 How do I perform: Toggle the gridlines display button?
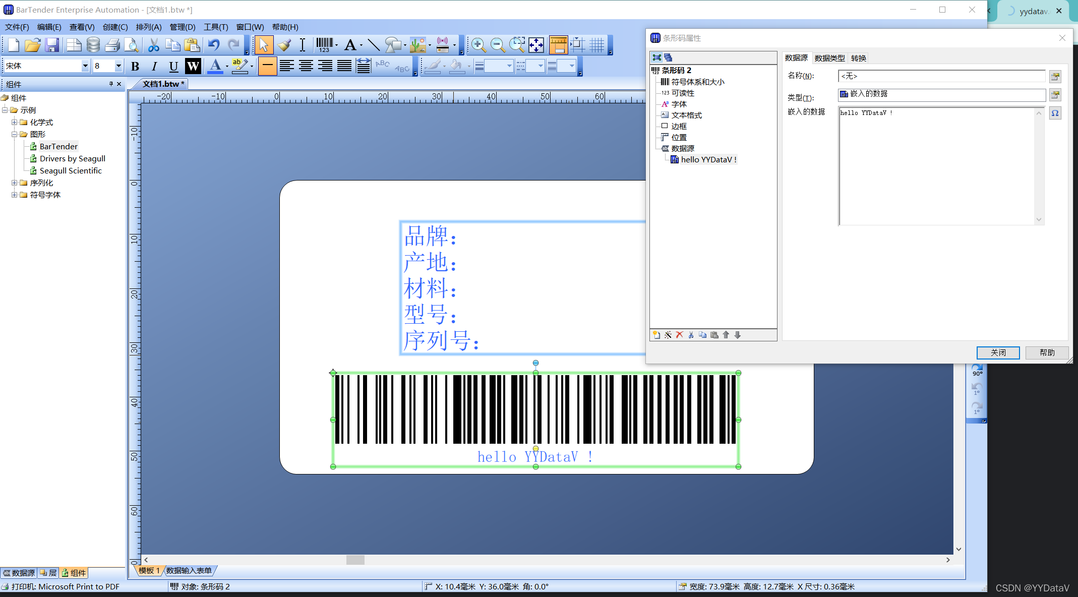(x=597, y=45)
